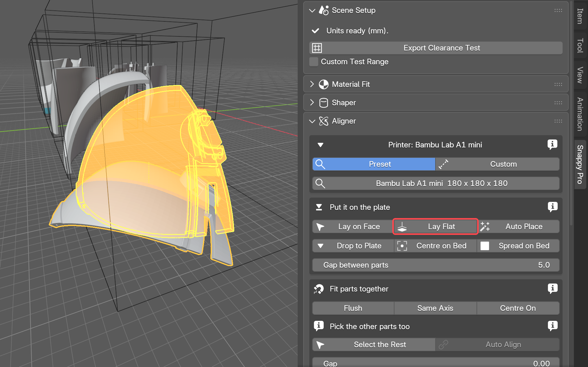Adjust the Gap between parts slider
Image resolution: width=588 pixels, height=367 pixels.
[x=436, y=265]
